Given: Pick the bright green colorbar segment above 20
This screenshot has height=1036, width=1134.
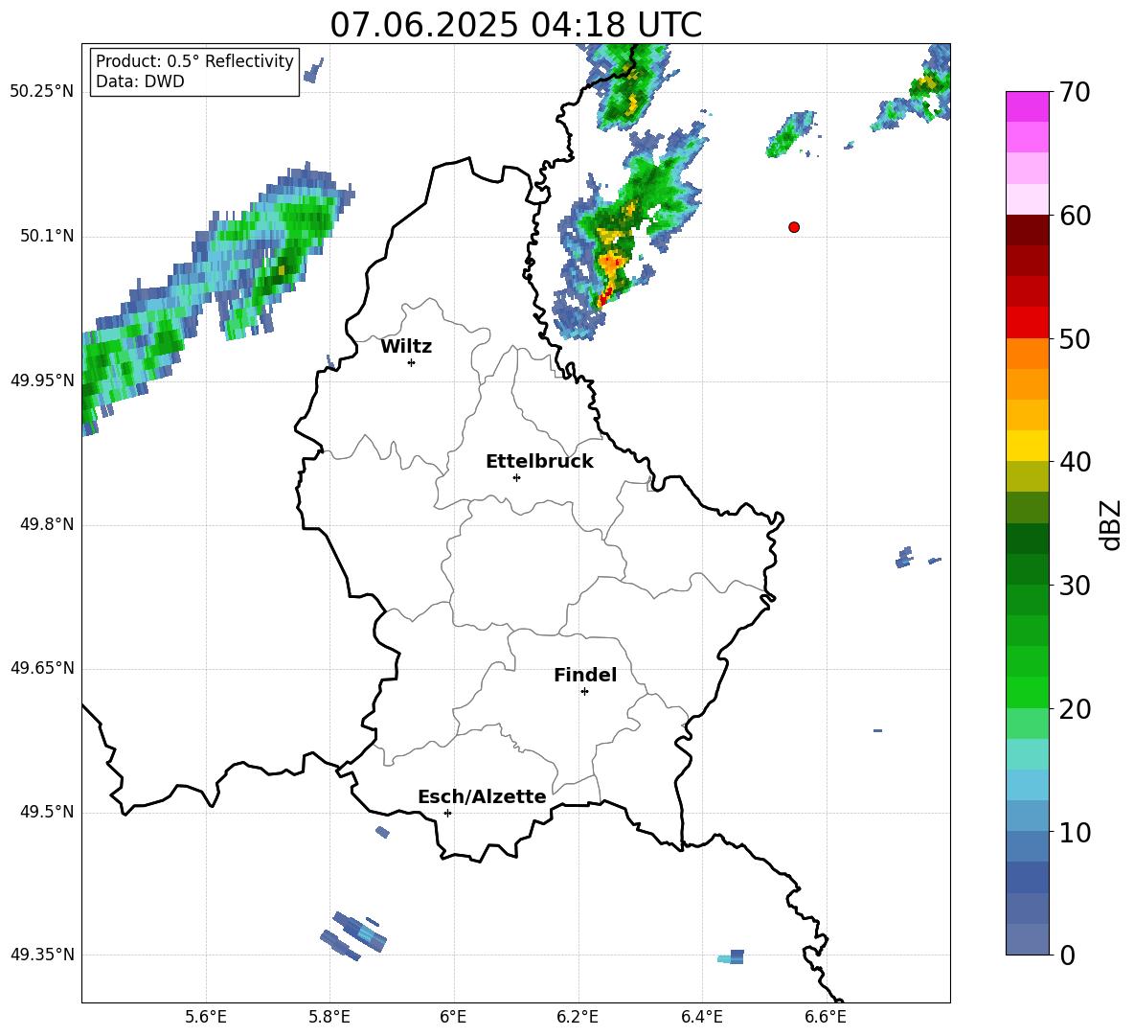Looking at the screenshot, I should tap(1027, 693).
